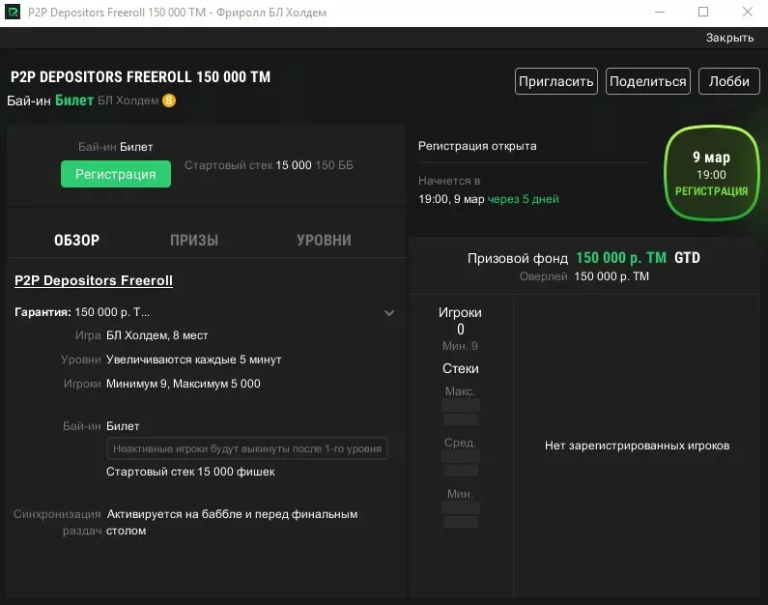Viewport: 768px width, 605px height.
Task: Open the P2P Depositors Freeroll underlined heading
Action: (94, 280)
